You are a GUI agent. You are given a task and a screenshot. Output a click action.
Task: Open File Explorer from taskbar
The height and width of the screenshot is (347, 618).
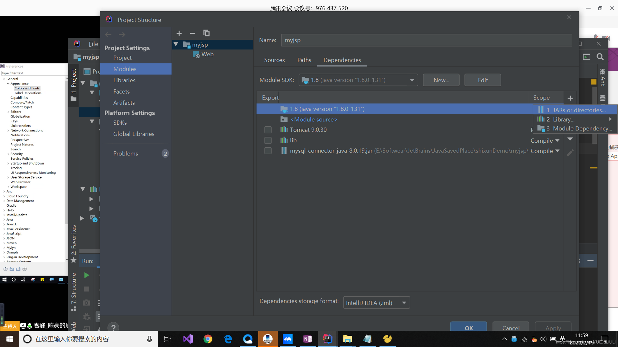pyautogui.click(x=348, y=339)
